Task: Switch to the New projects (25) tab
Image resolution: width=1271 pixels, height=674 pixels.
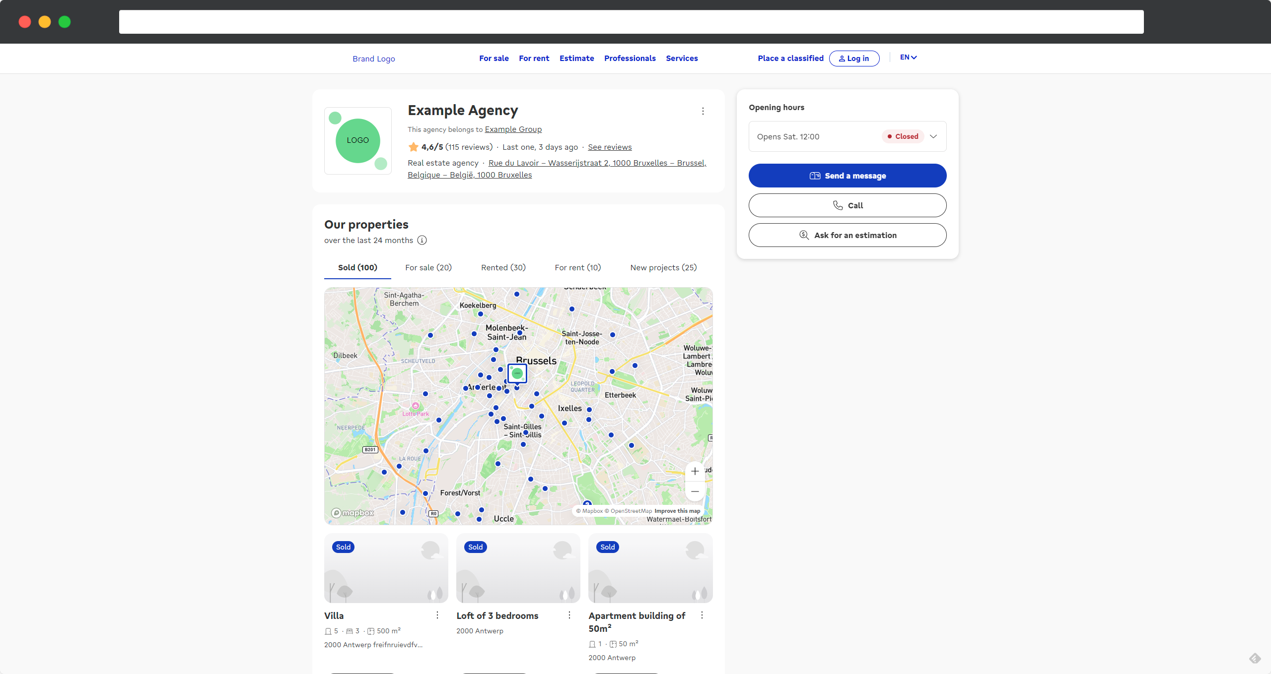Action: coord(663,267)
